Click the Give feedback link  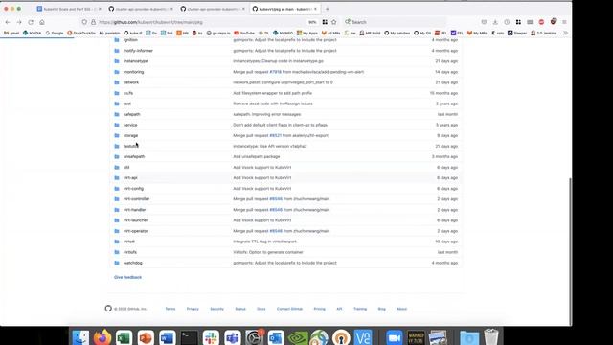coord(127,277)
